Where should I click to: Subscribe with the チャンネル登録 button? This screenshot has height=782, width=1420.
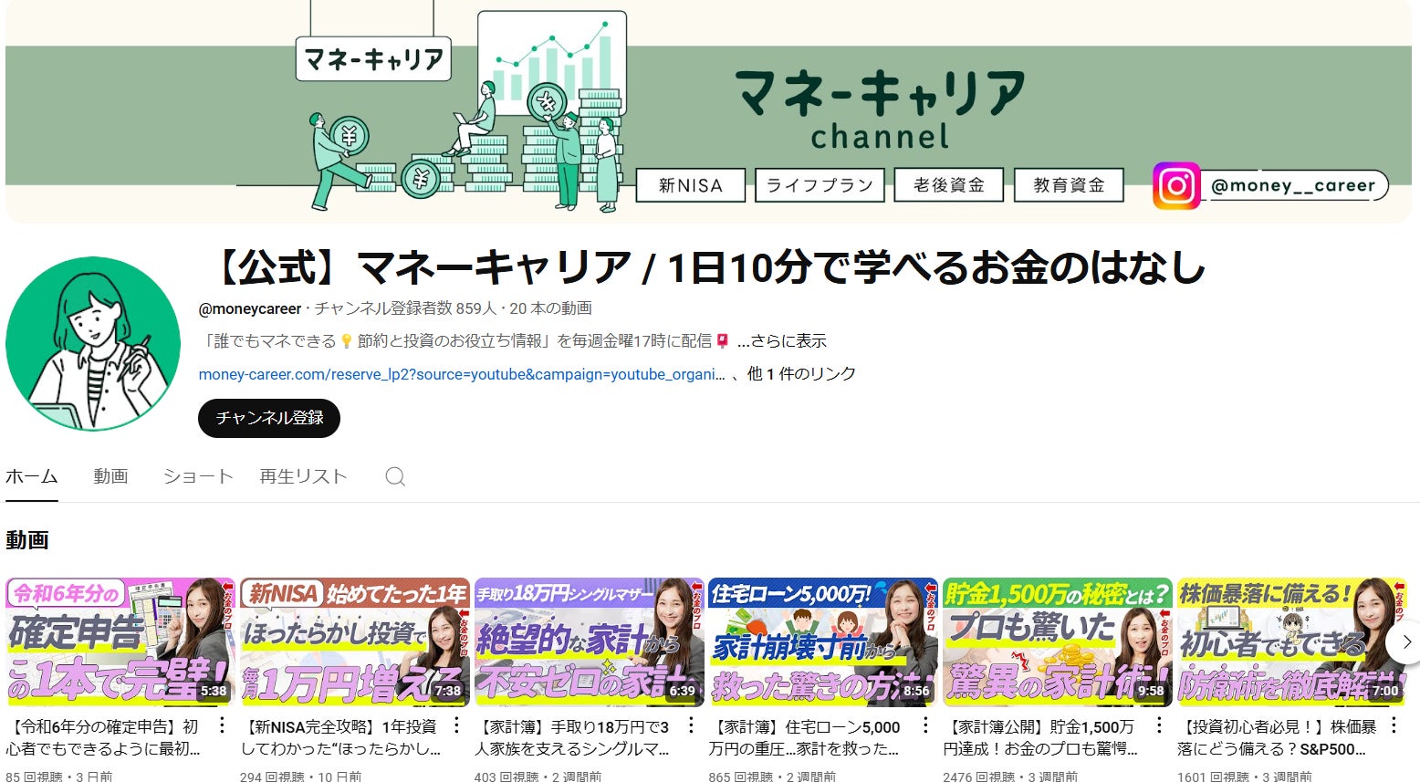269,418
